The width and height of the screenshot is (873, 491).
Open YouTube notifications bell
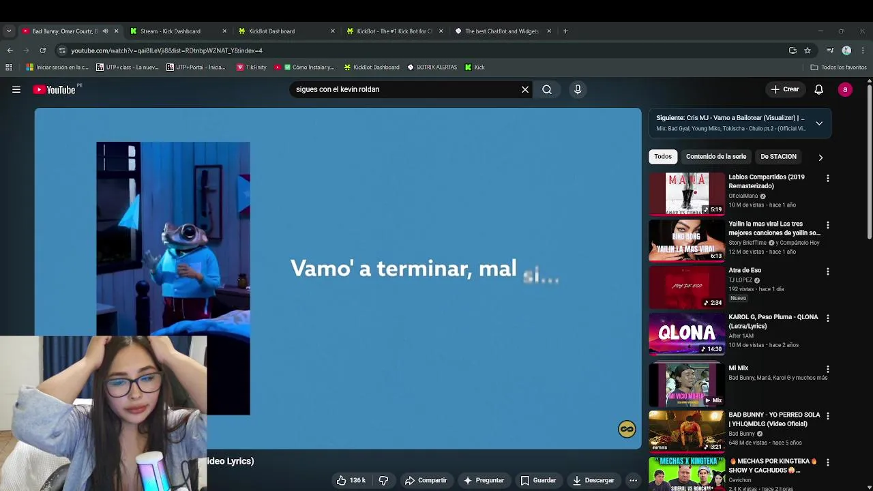[x=819, y=89]
